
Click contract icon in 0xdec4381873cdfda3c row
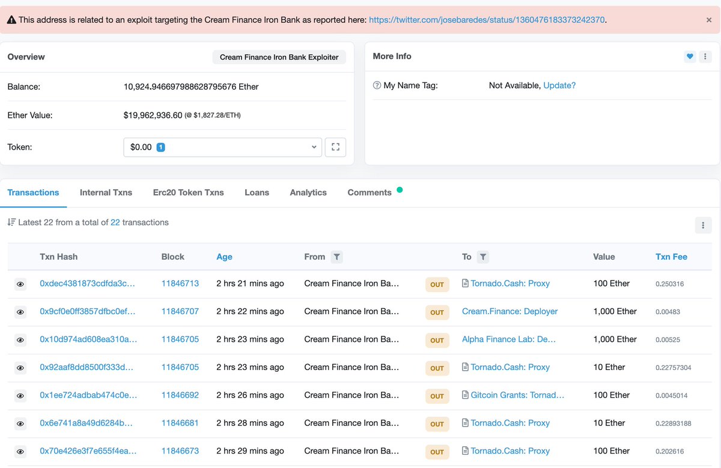coord(465,283)
